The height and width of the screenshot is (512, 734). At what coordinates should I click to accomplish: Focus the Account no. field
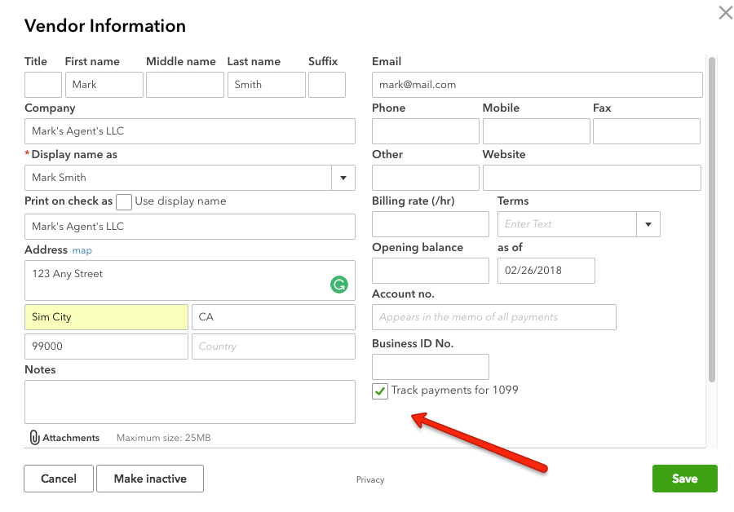pyautogui.click(x=493, y=317)
